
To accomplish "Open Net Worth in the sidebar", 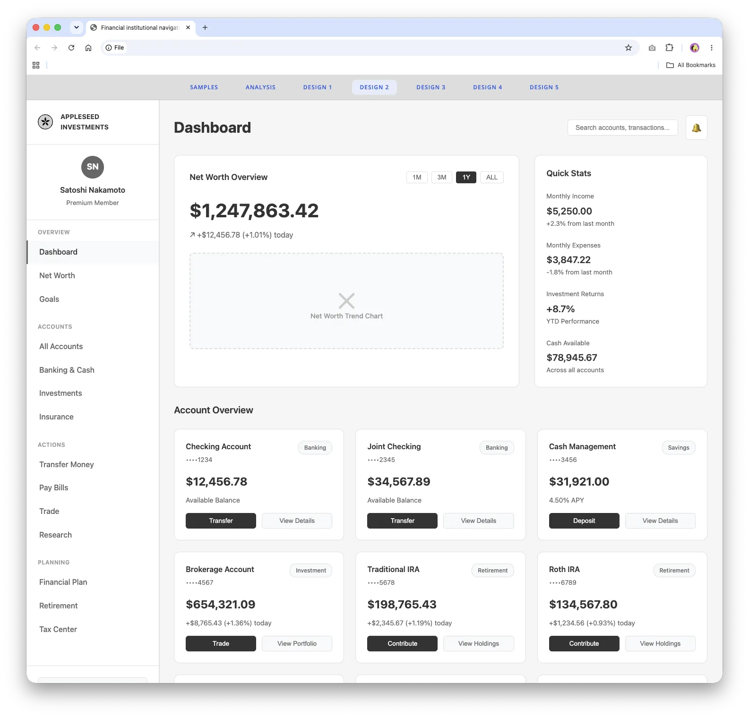I will click(93, 275).
